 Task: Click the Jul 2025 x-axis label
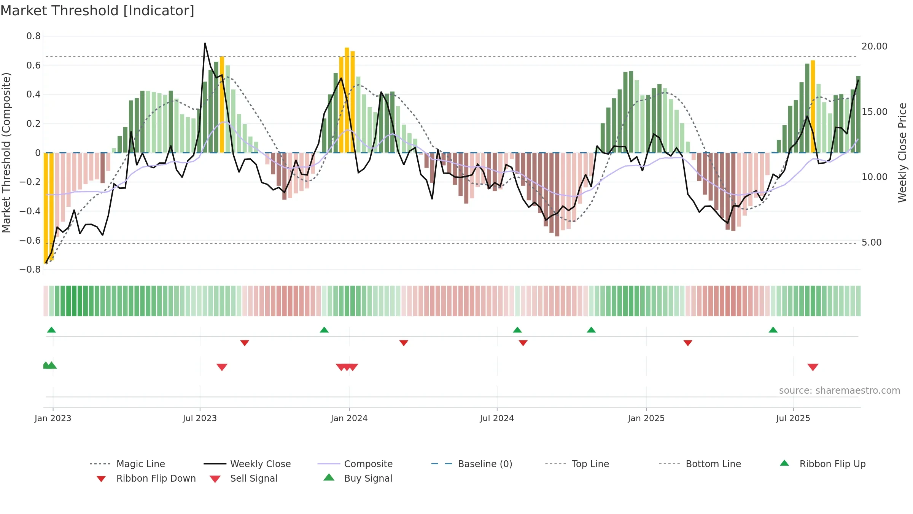pyautogui.click(x=793, y=418)
